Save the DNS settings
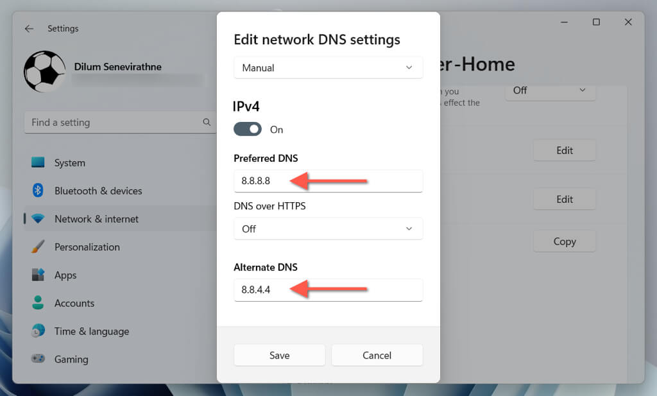Image resolution: width=657 pixels, height=396 pixels. pos(279,355)
